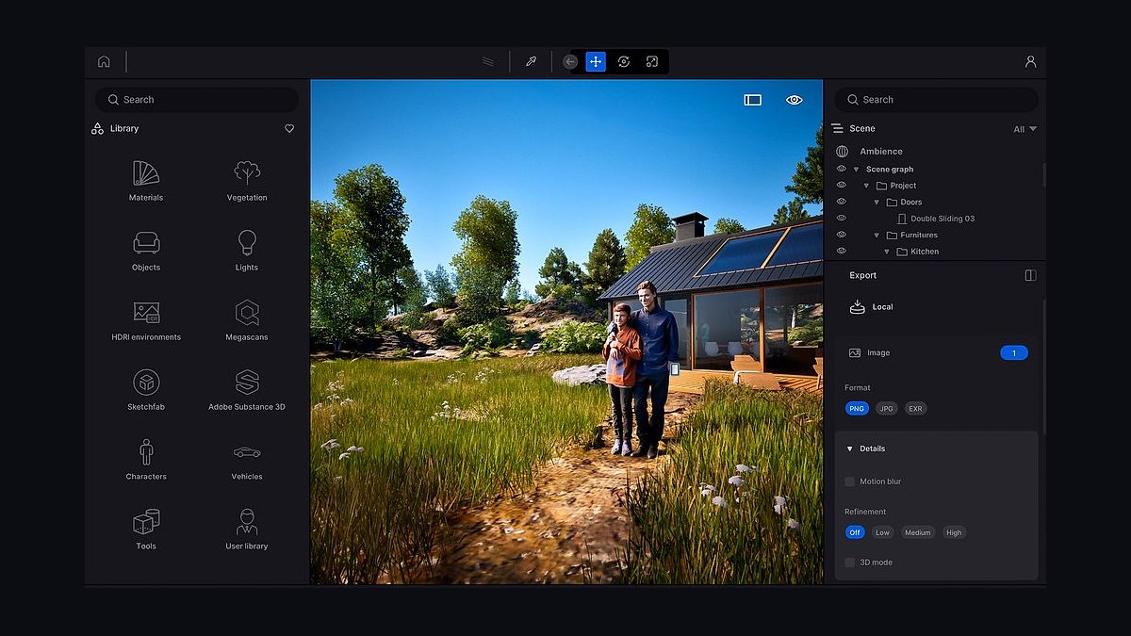The height and width of the screenshot is (636, 1131).
Task: Set Refinement to Off
Action: (855, 532)
